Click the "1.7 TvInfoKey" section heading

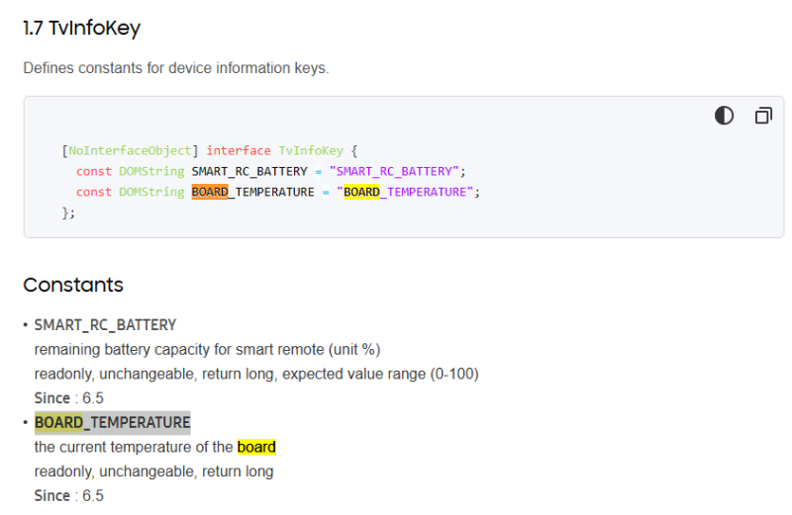(x=81, y=29)
